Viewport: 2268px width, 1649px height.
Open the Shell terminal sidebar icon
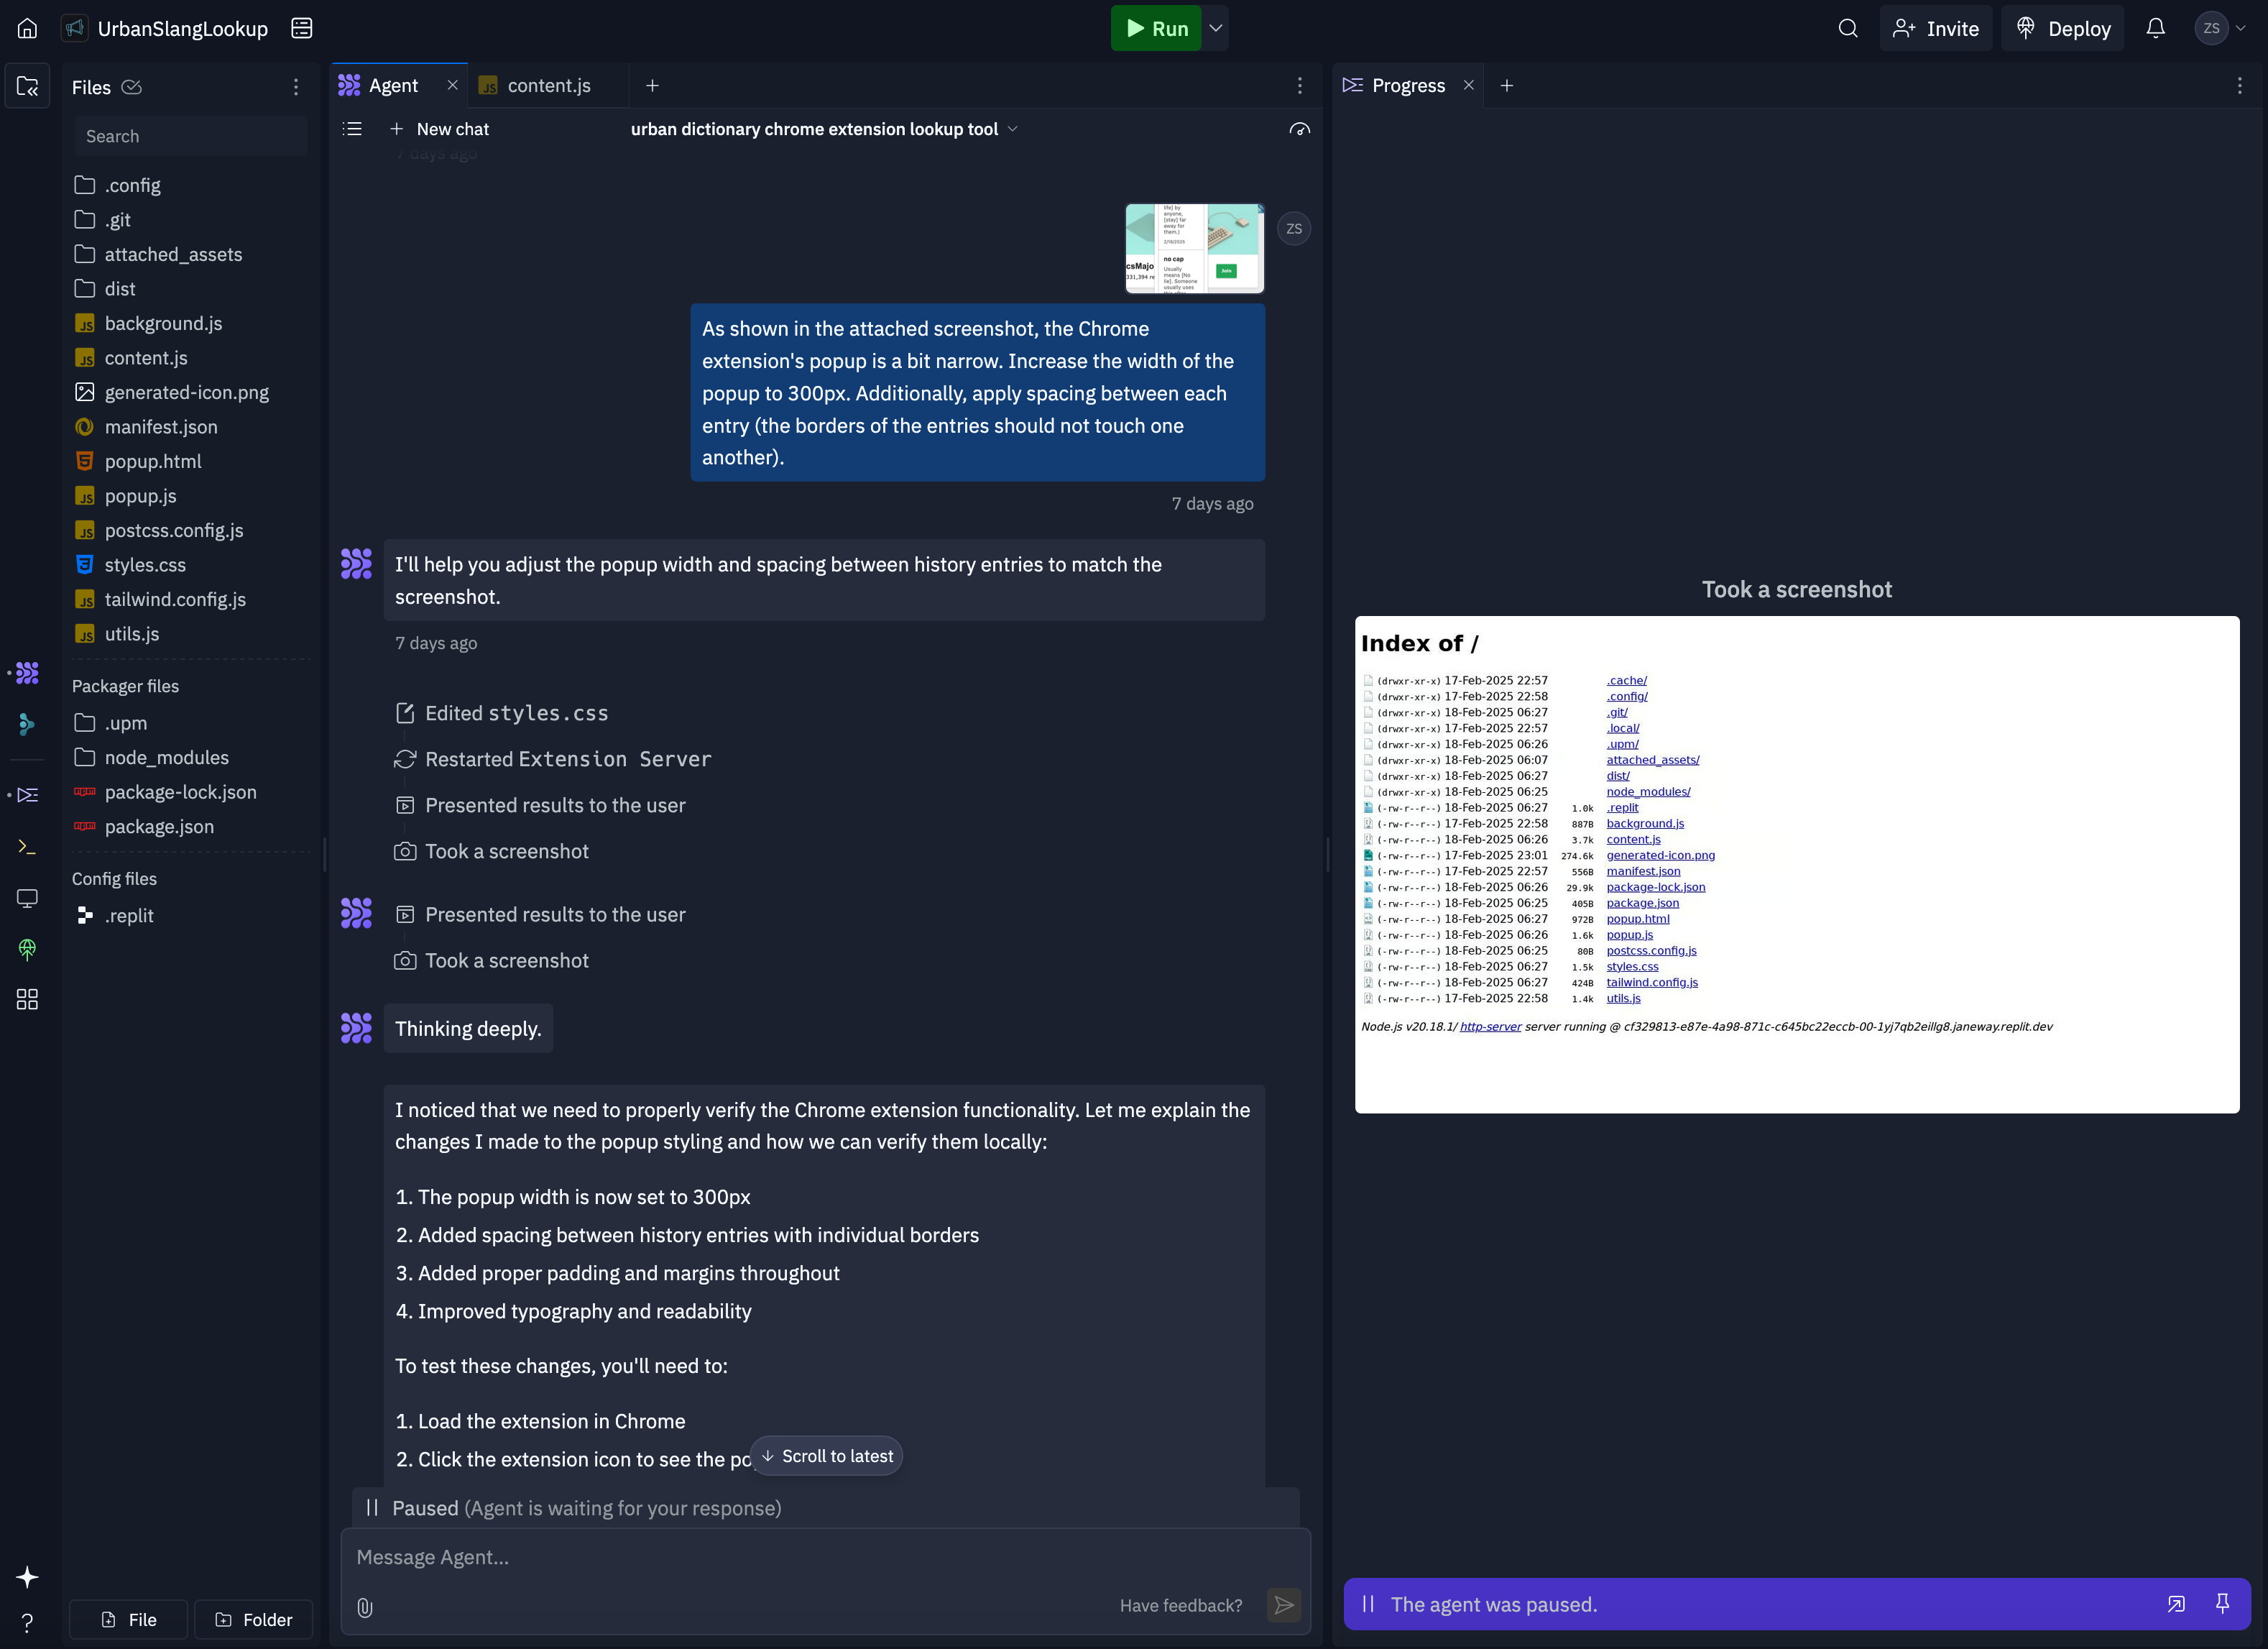click(x=27, y=847)
